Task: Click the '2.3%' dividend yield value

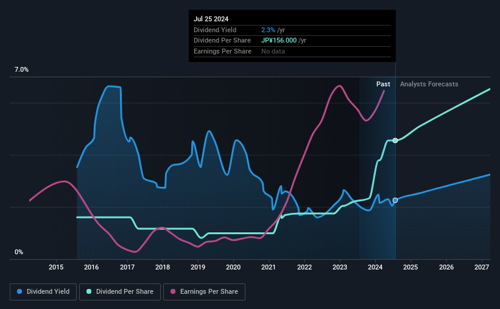Action: [x=268, y=30]
